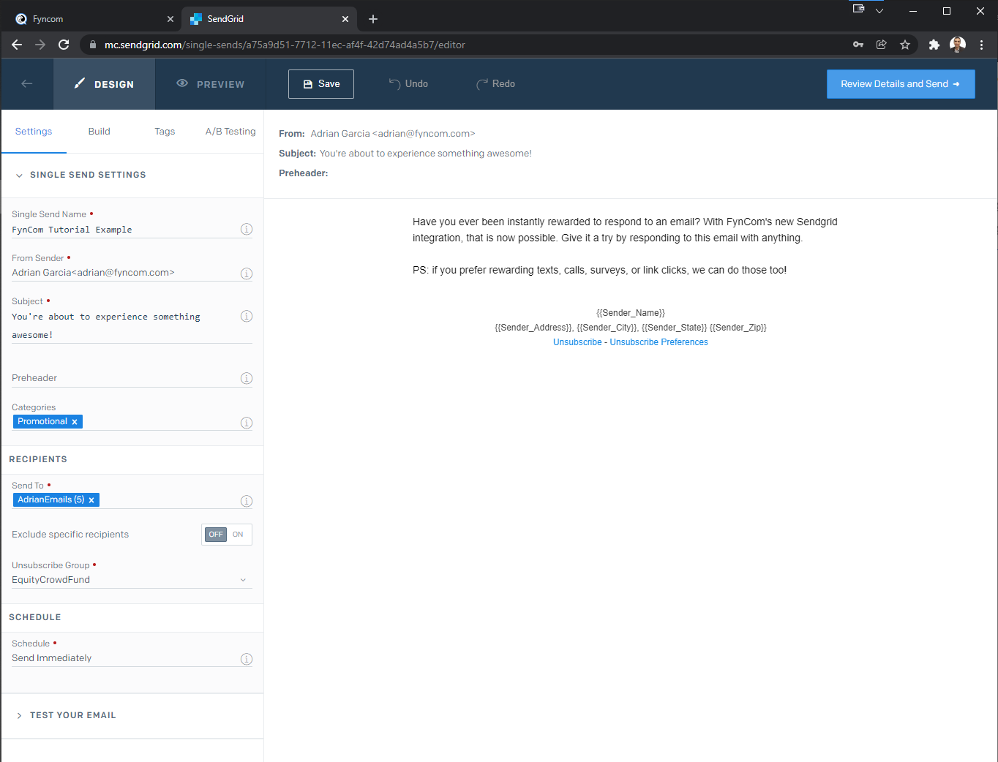The image size is (998, 762).
Task: Click the back arrow in SendGrid header
Action: [27, 84]
